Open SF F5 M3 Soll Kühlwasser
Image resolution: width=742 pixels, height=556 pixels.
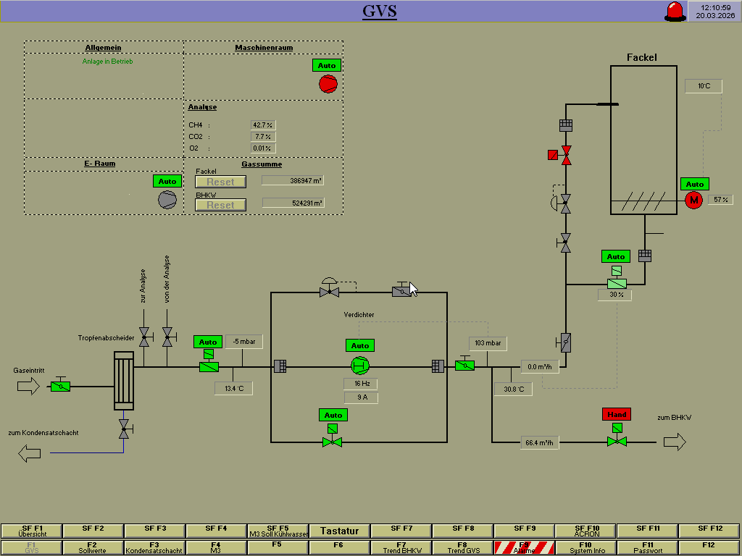pos(278,531)
